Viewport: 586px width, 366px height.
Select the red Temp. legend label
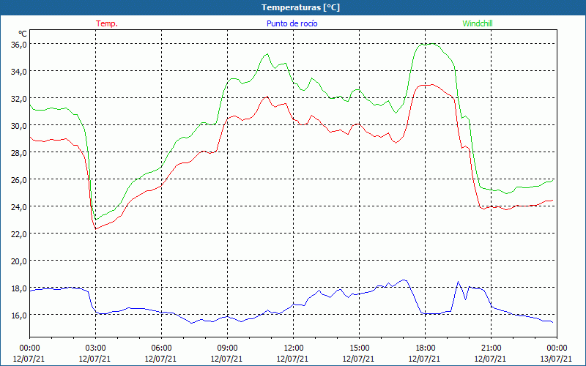pos(107,23)
